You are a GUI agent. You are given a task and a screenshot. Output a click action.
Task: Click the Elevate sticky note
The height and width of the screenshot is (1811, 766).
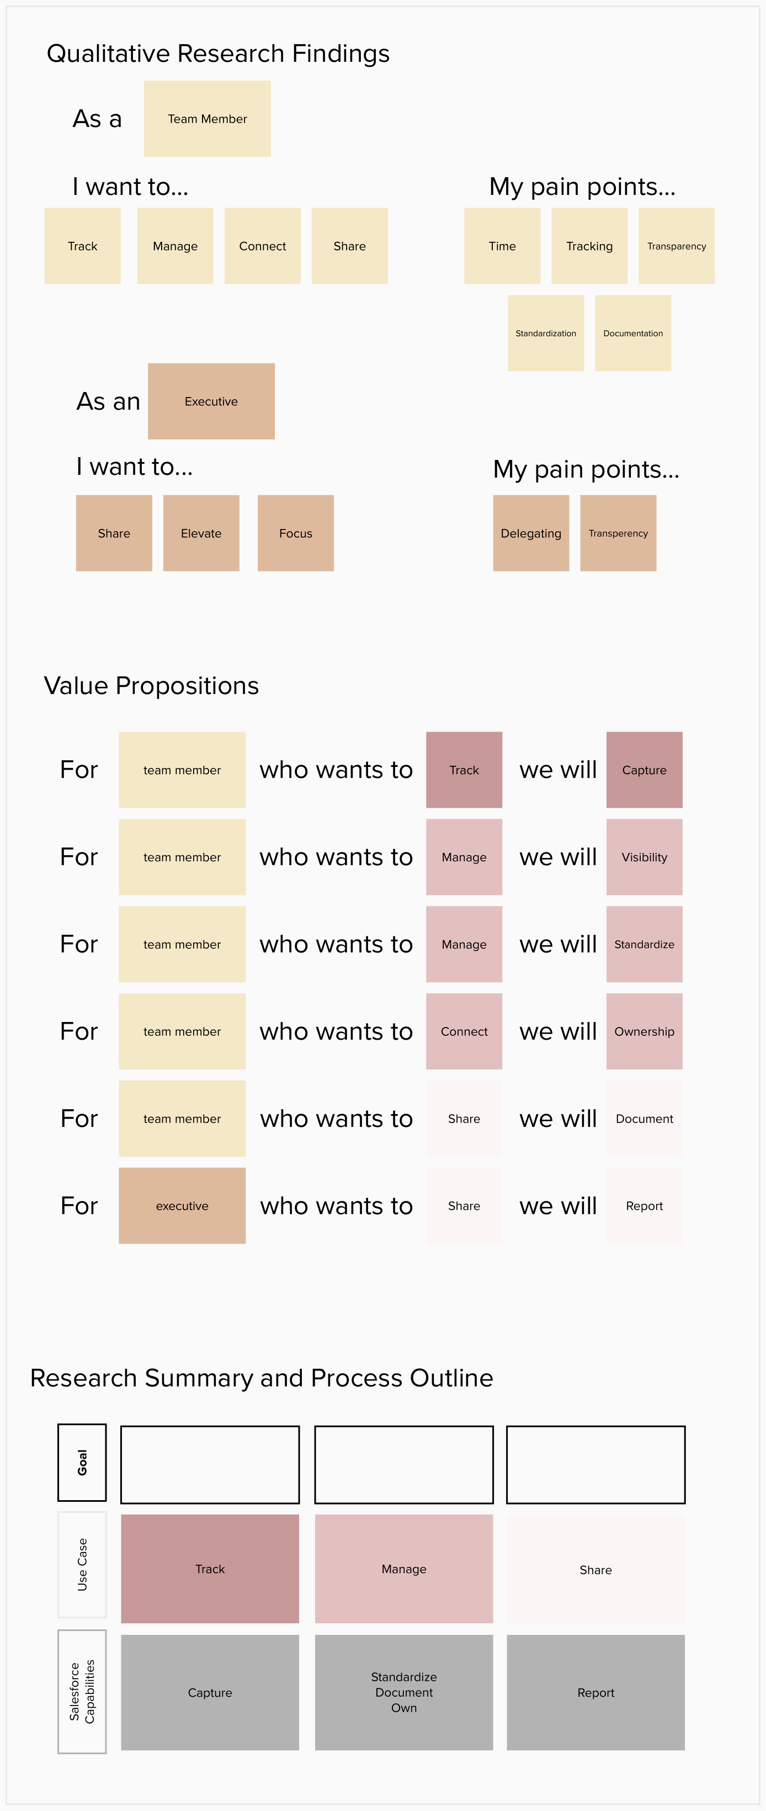[x=201, y=533]
